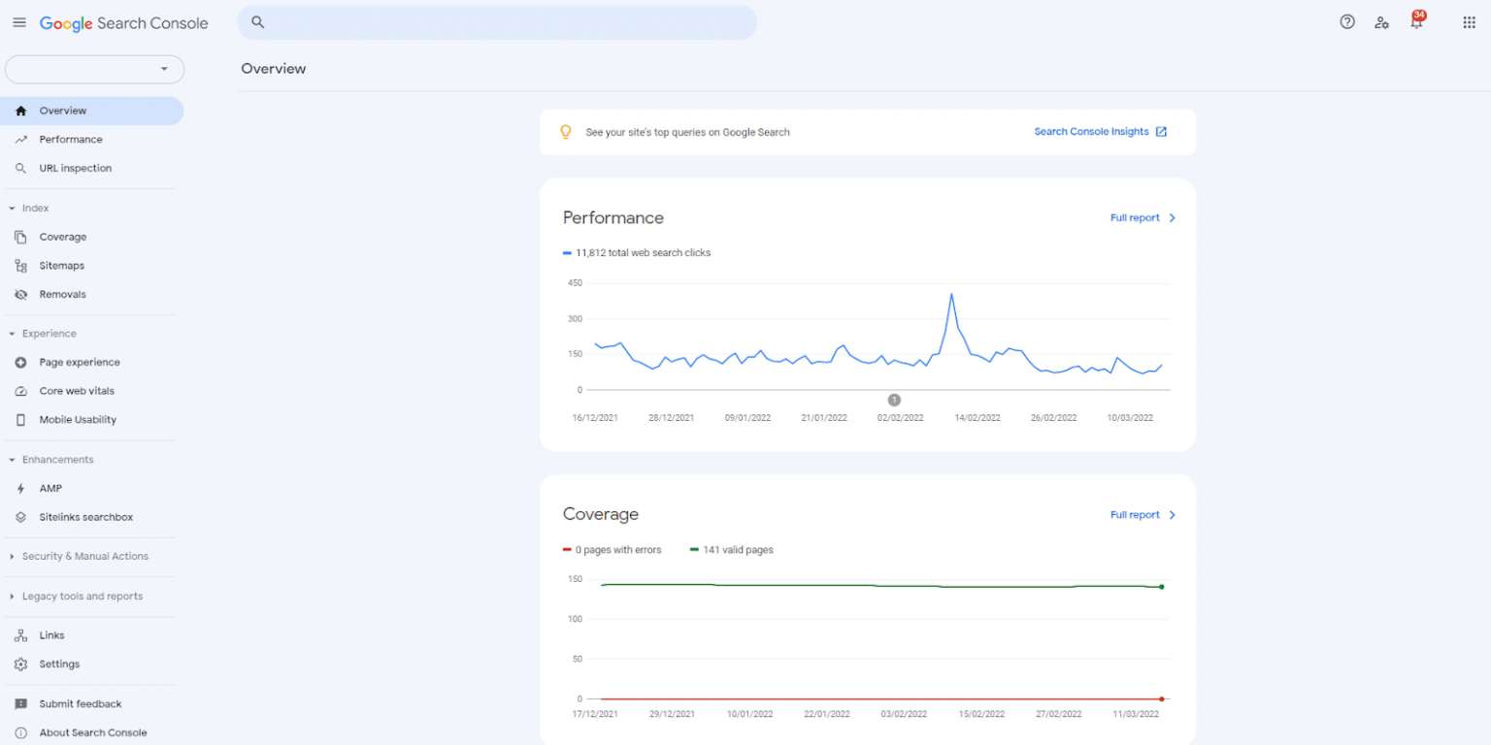
Task: Open Search Console Insights
Action: tap(1091, 131)
